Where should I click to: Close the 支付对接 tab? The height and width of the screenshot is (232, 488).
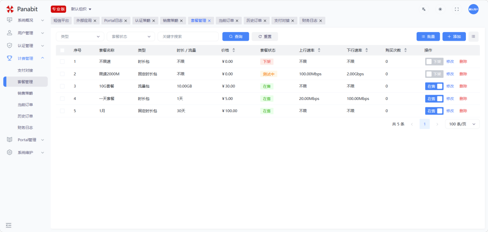click(x=292, y=20)
